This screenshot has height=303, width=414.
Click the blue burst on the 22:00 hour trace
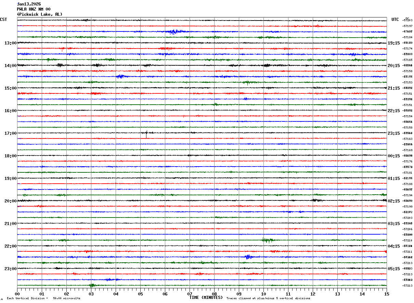tap(248, 257)
